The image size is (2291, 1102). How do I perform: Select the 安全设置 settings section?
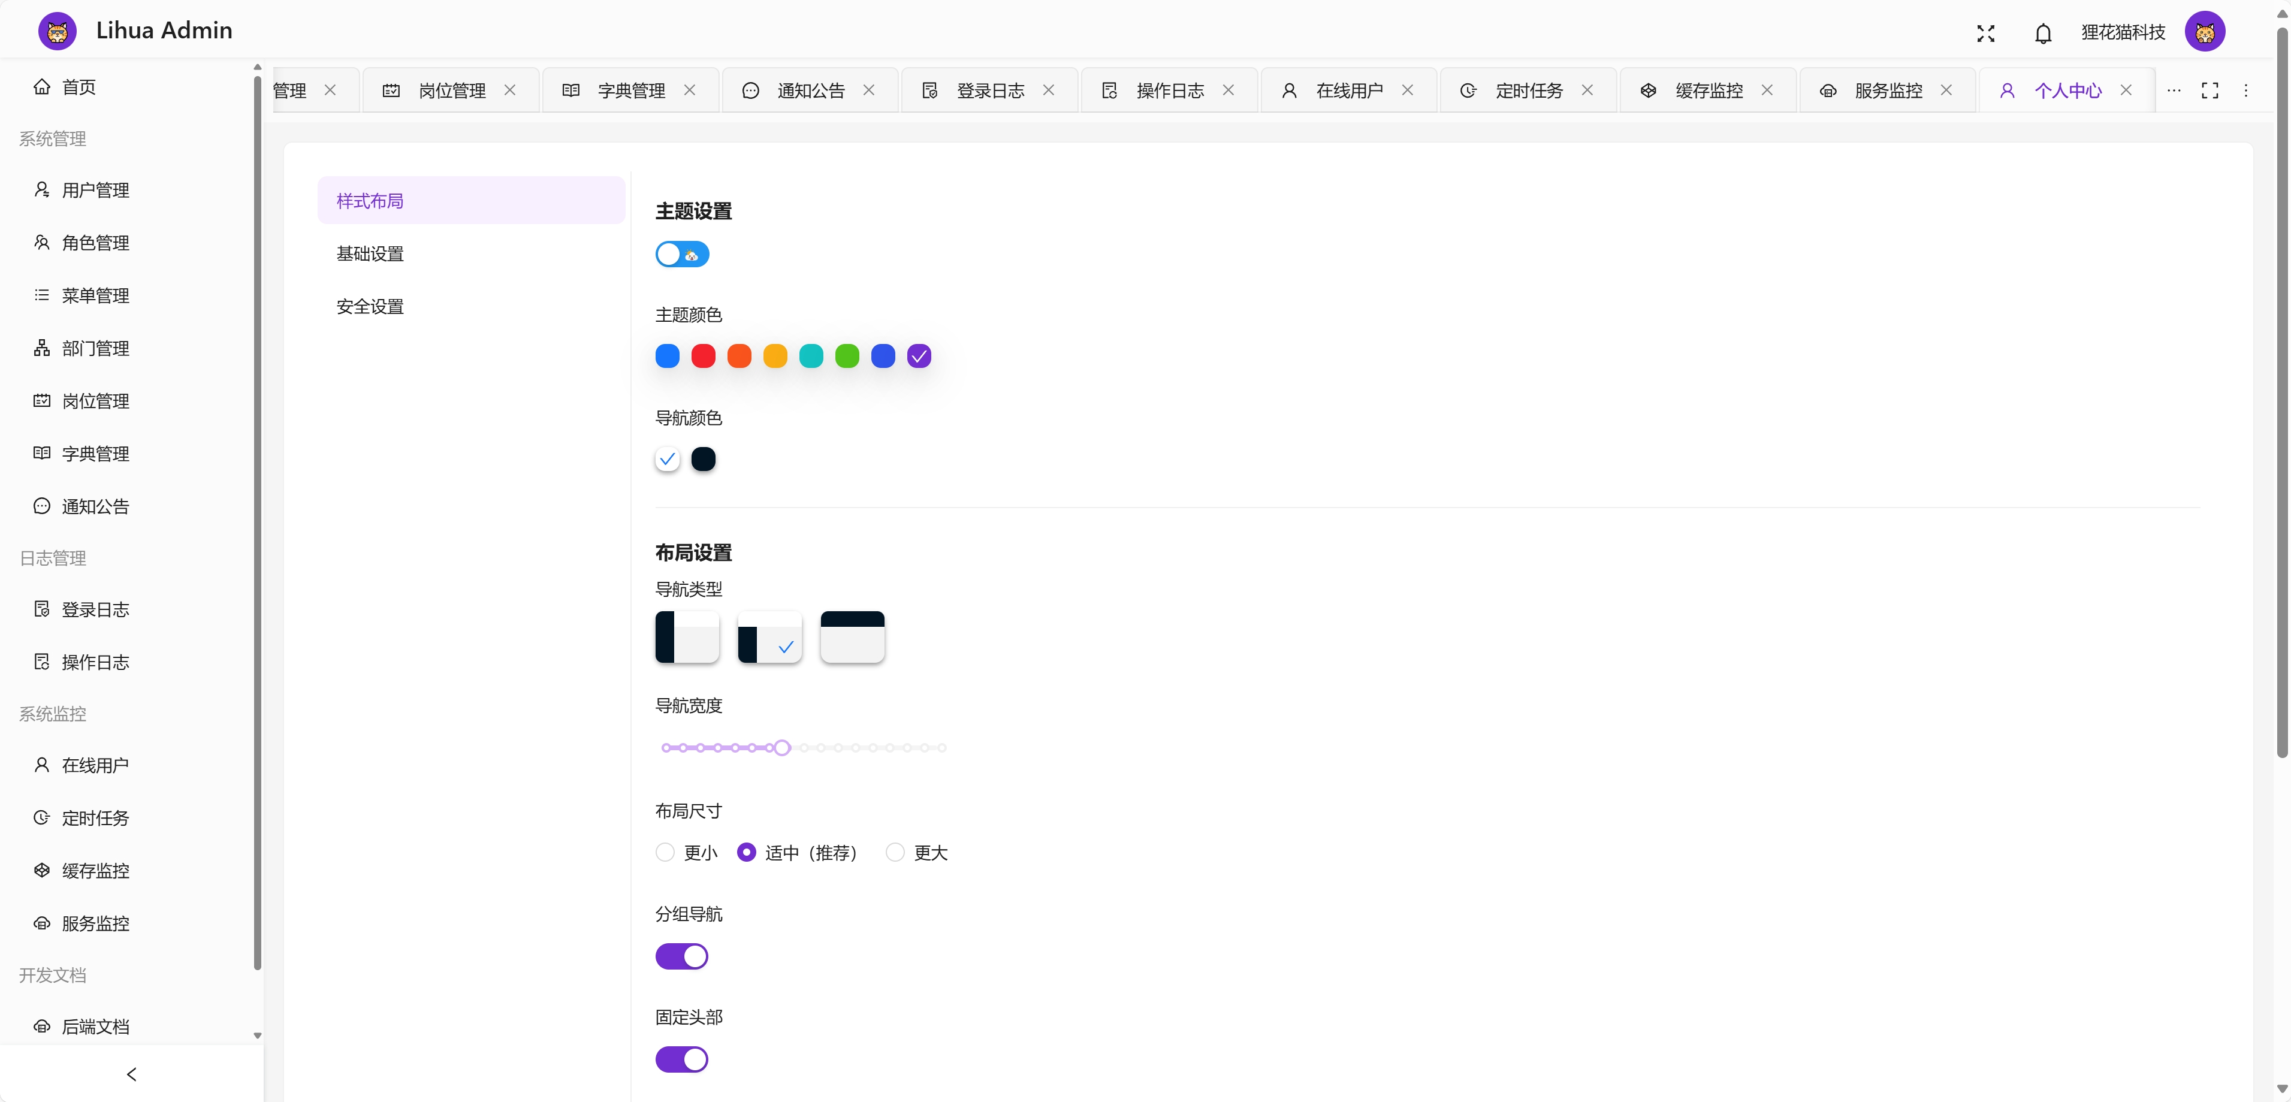pos(470,305)
